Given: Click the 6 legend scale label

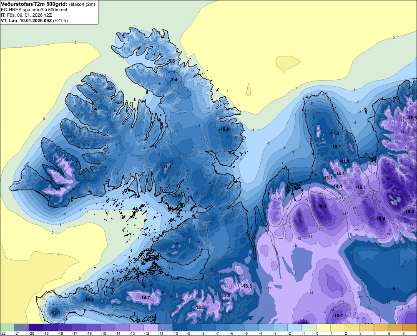Looking at the screenshot, I should click(x=403, y=333).
